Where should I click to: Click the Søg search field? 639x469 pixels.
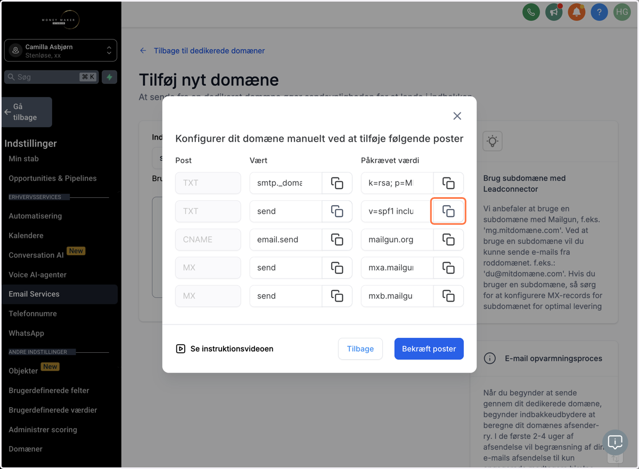pos(52,77)
